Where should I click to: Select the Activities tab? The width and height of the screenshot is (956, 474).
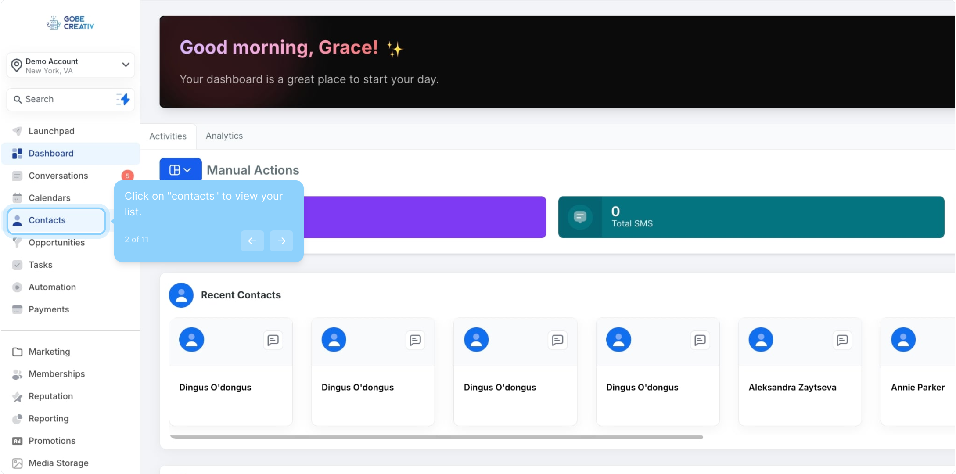168,136
